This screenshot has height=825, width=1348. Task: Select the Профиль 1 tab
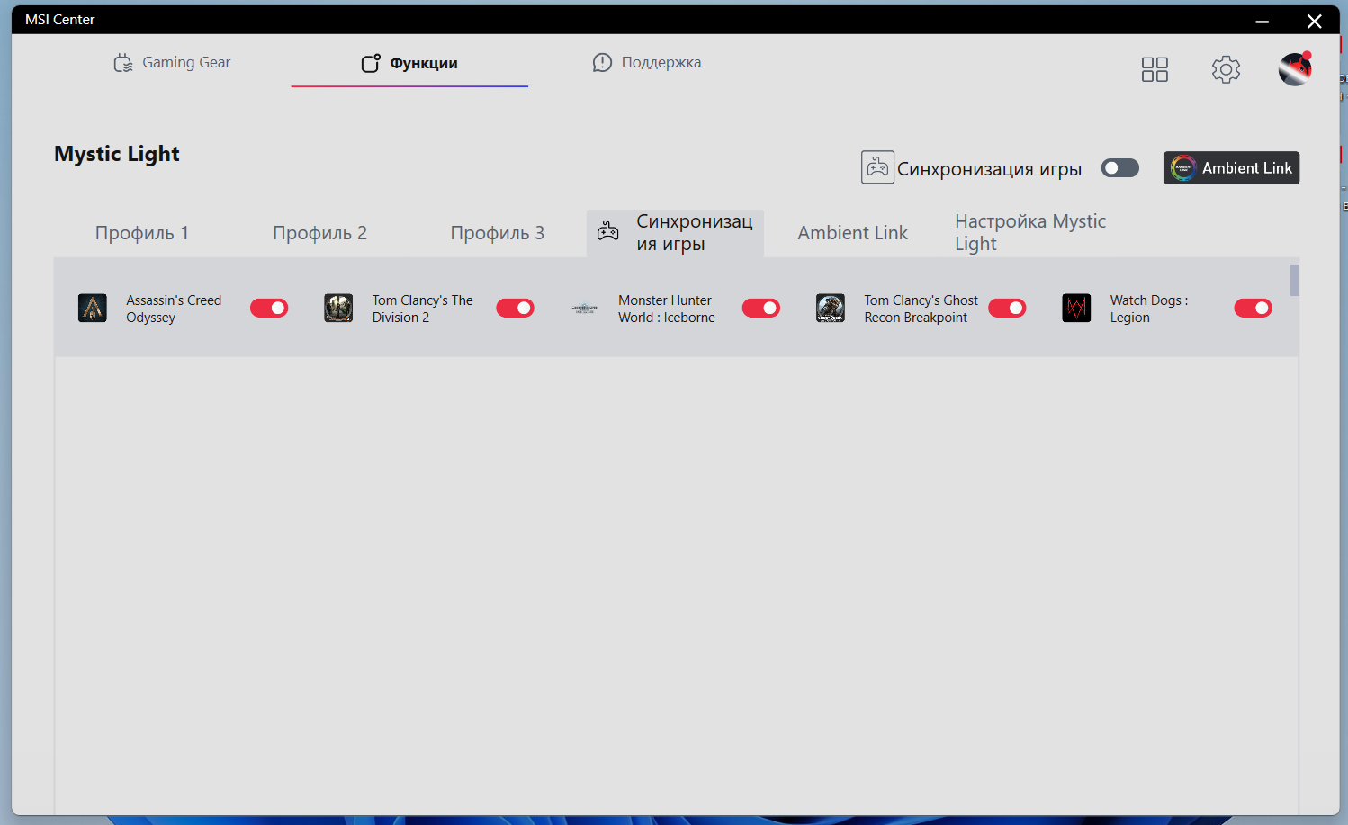(x=142, y=233)
